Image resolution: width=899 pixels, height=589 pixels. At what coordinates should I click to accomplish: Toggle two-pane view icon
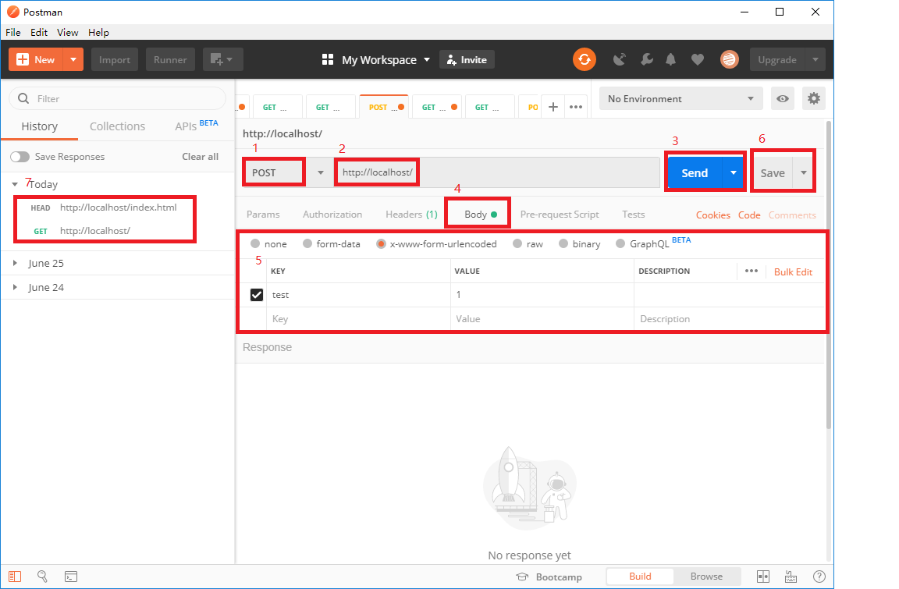point(763,577)
